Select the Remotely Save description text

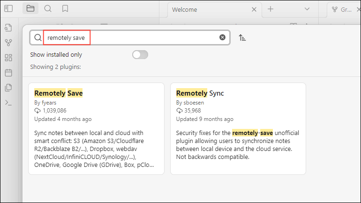point(94,149)
